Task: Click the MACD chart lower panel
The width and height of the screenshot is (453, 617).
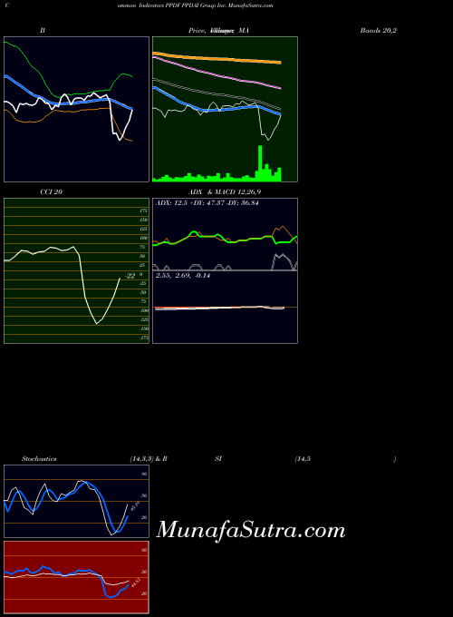Action: pyautogui.click(x=225, y=307)
